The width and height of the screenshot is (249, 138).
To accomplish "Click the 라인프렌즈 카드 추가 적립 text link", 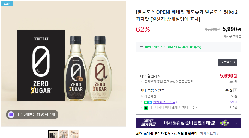I will tap(173, 47).
